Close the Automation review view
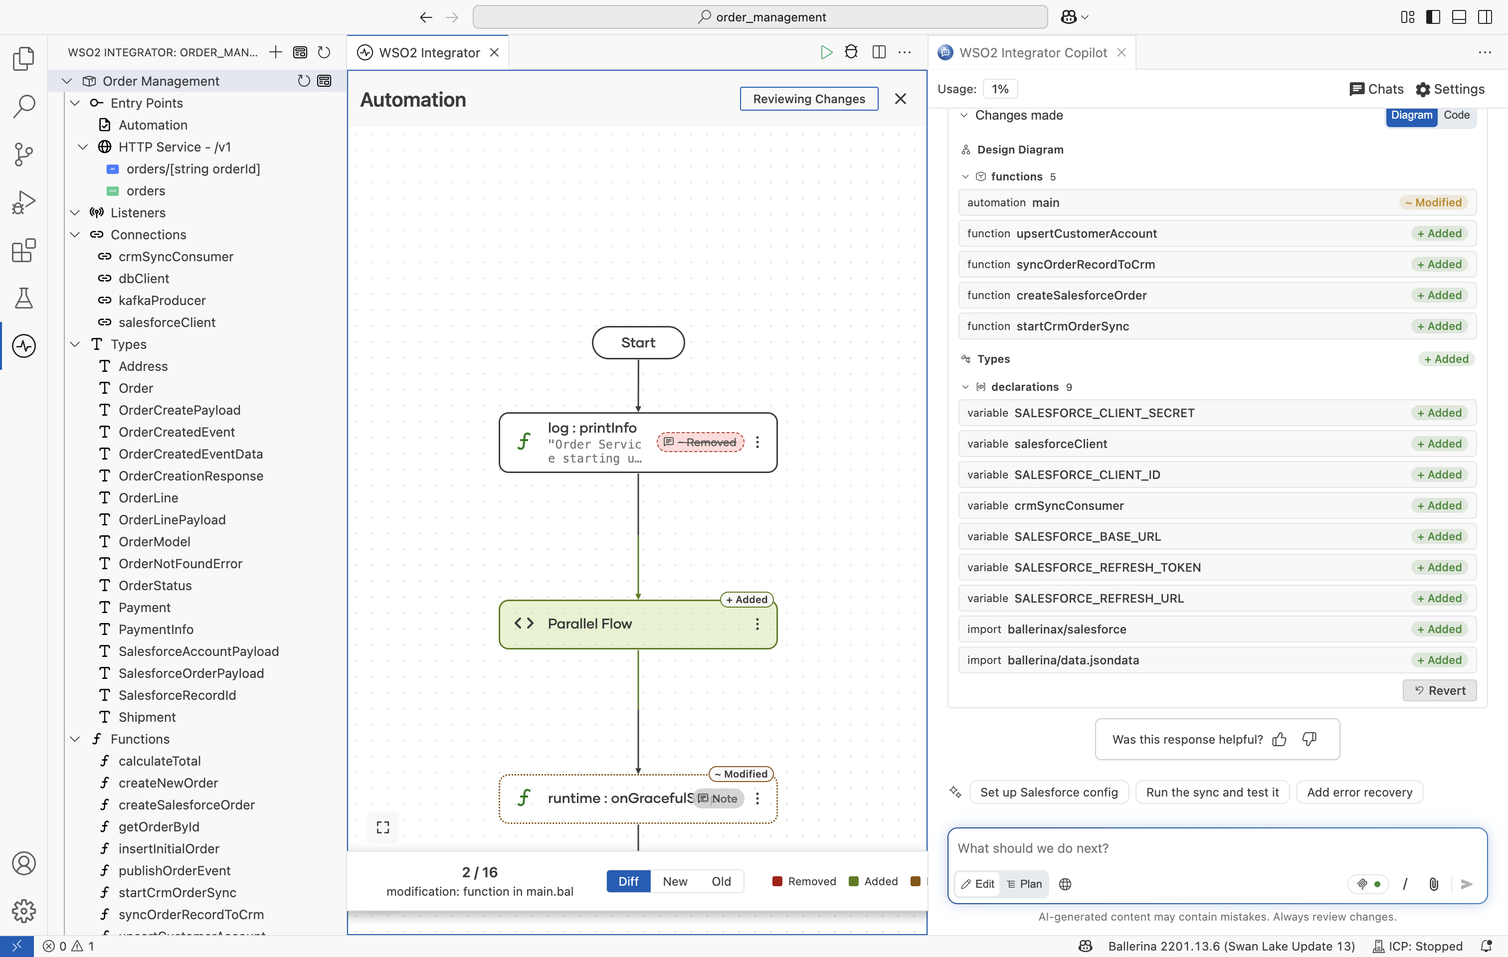 coord(901,99)
